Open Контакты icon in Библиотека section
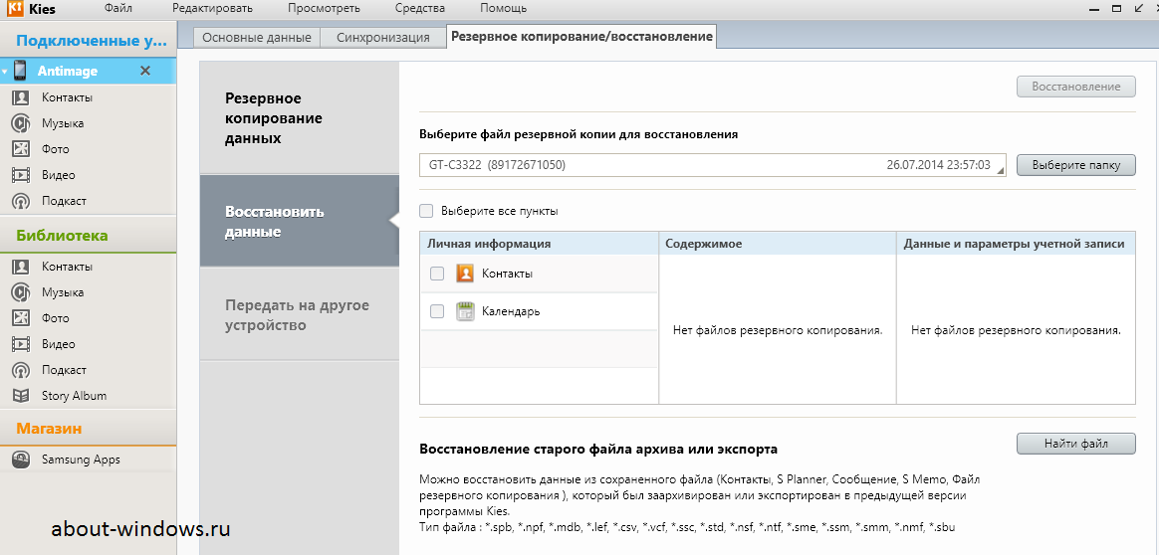This screenshot has width=1159, height=555. (x=21, y=267)
